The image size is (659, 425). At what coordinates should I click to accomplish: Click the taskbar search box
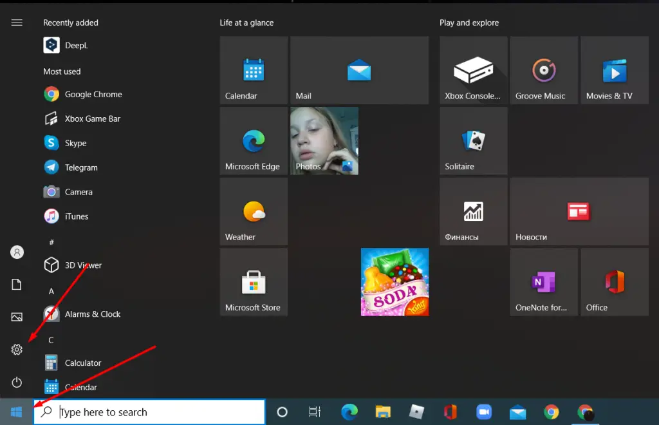tap(149, 412)
